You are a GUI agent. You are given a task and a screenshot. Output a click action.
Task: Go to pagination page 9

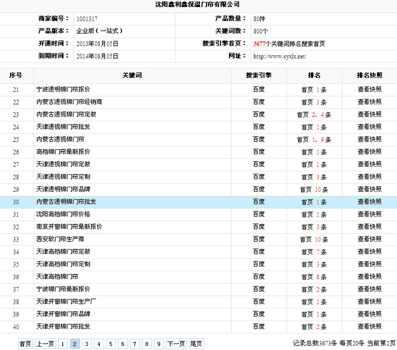(x=159, y=344)
